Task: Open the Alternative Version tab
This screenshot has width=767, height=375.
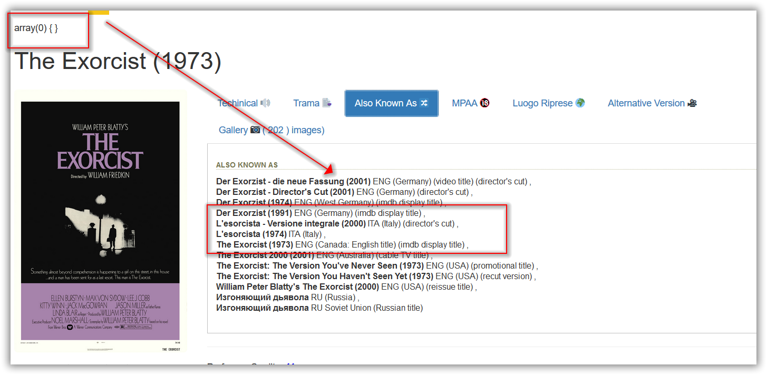Action: tap(653, 103)
